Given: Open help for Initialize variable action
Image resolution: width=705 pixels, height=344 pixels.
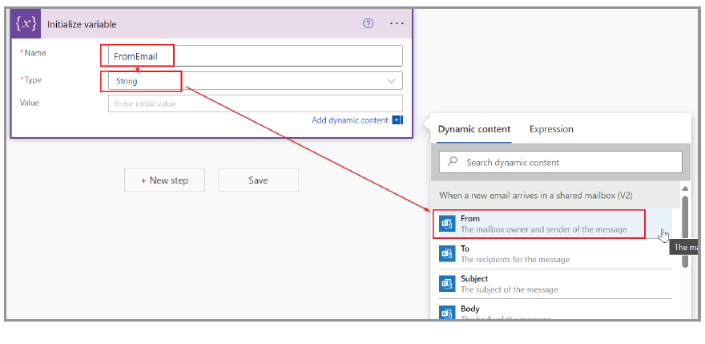Looking at the screenshot, I should click(x=369, y=23).
